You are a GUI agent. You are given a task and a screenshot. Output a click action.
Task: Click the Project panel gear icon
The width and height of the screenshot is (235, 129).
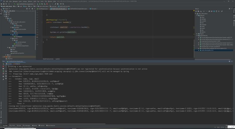tap(33, 9)
